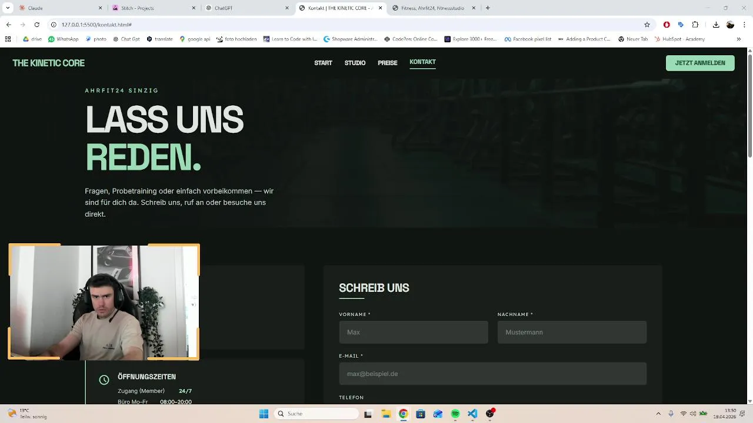Viewport: 753px width, 423px height.
Task: Click the microphone icon in system tray
Action: click(x=671, y=414)
